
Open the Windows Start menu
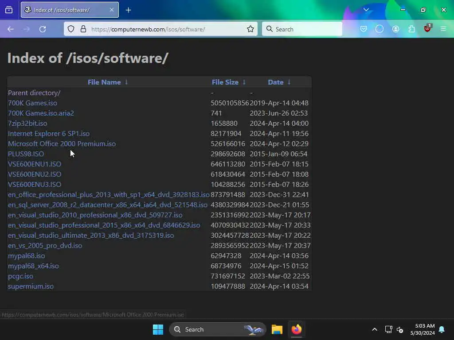click(x=158, y=329)
